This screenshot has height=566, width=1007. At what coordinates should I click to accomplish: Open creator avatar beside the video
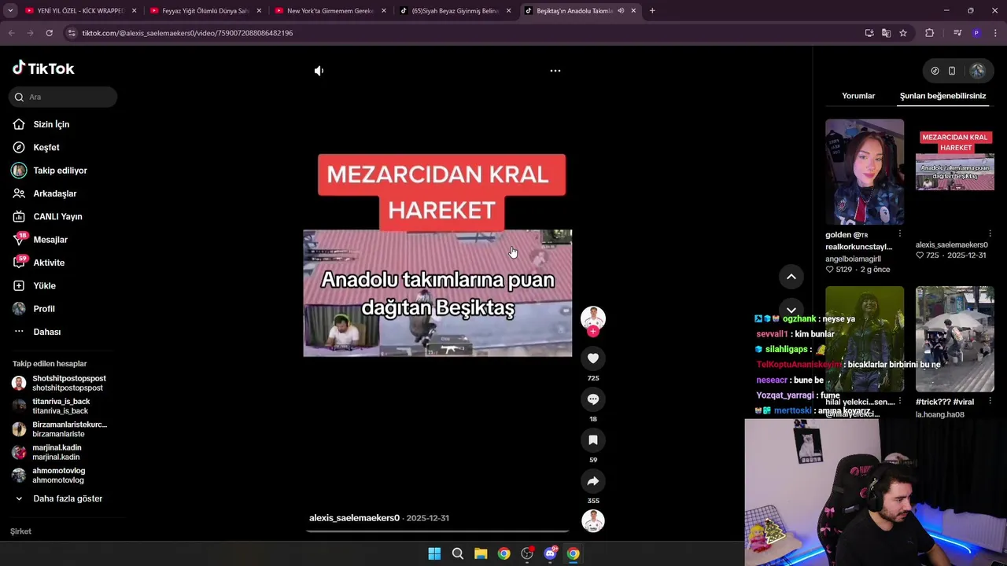click(x=593, y=318)
